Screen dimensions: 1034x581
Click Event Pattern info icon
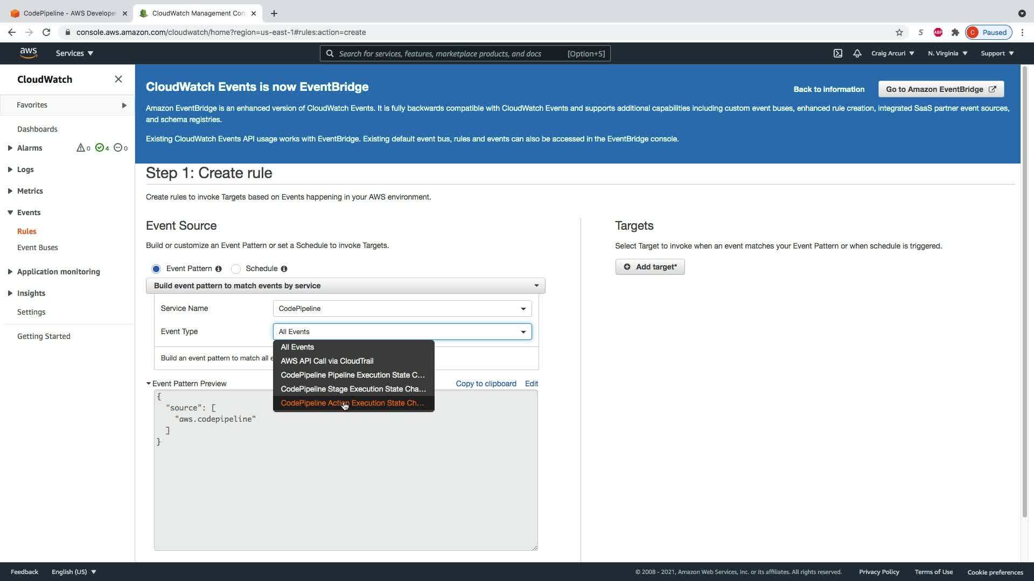coord(219,269)
